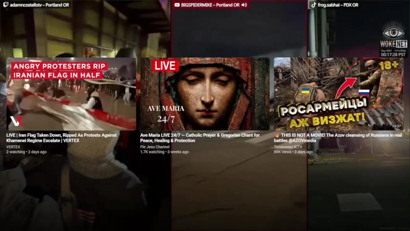Select the adamncostellotv – Portland OR label
Image resolution: width=410 pixels, height=231 pixels.
point(39,5)
